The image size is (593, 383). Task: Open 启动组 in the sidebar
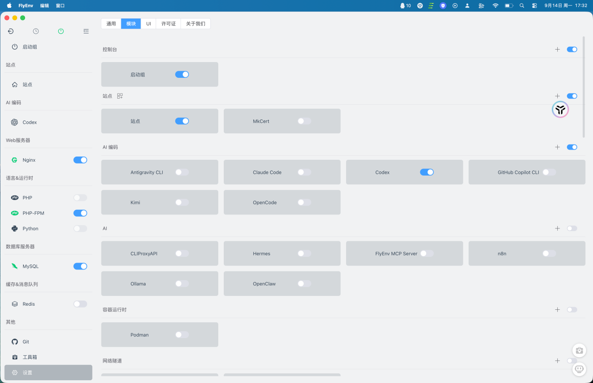tap(48, 47)
